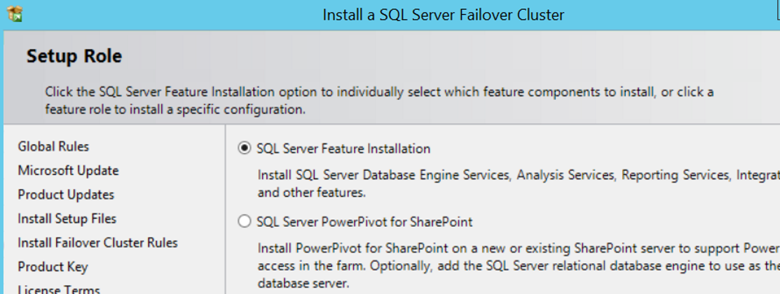Navigate to the Product Key step
Image resolution: width=780 pixels, height=294 pixels.
[53, 267]
